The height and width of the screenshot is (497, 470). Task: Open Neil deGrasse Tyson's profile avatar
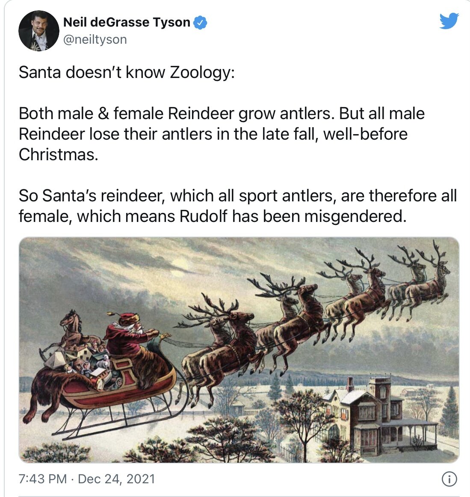pyautogui.click(x=39, y=30)
